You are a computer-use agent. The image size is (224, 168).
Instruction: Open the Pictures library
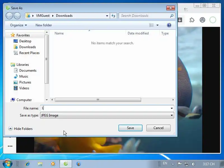click(25, 82)
